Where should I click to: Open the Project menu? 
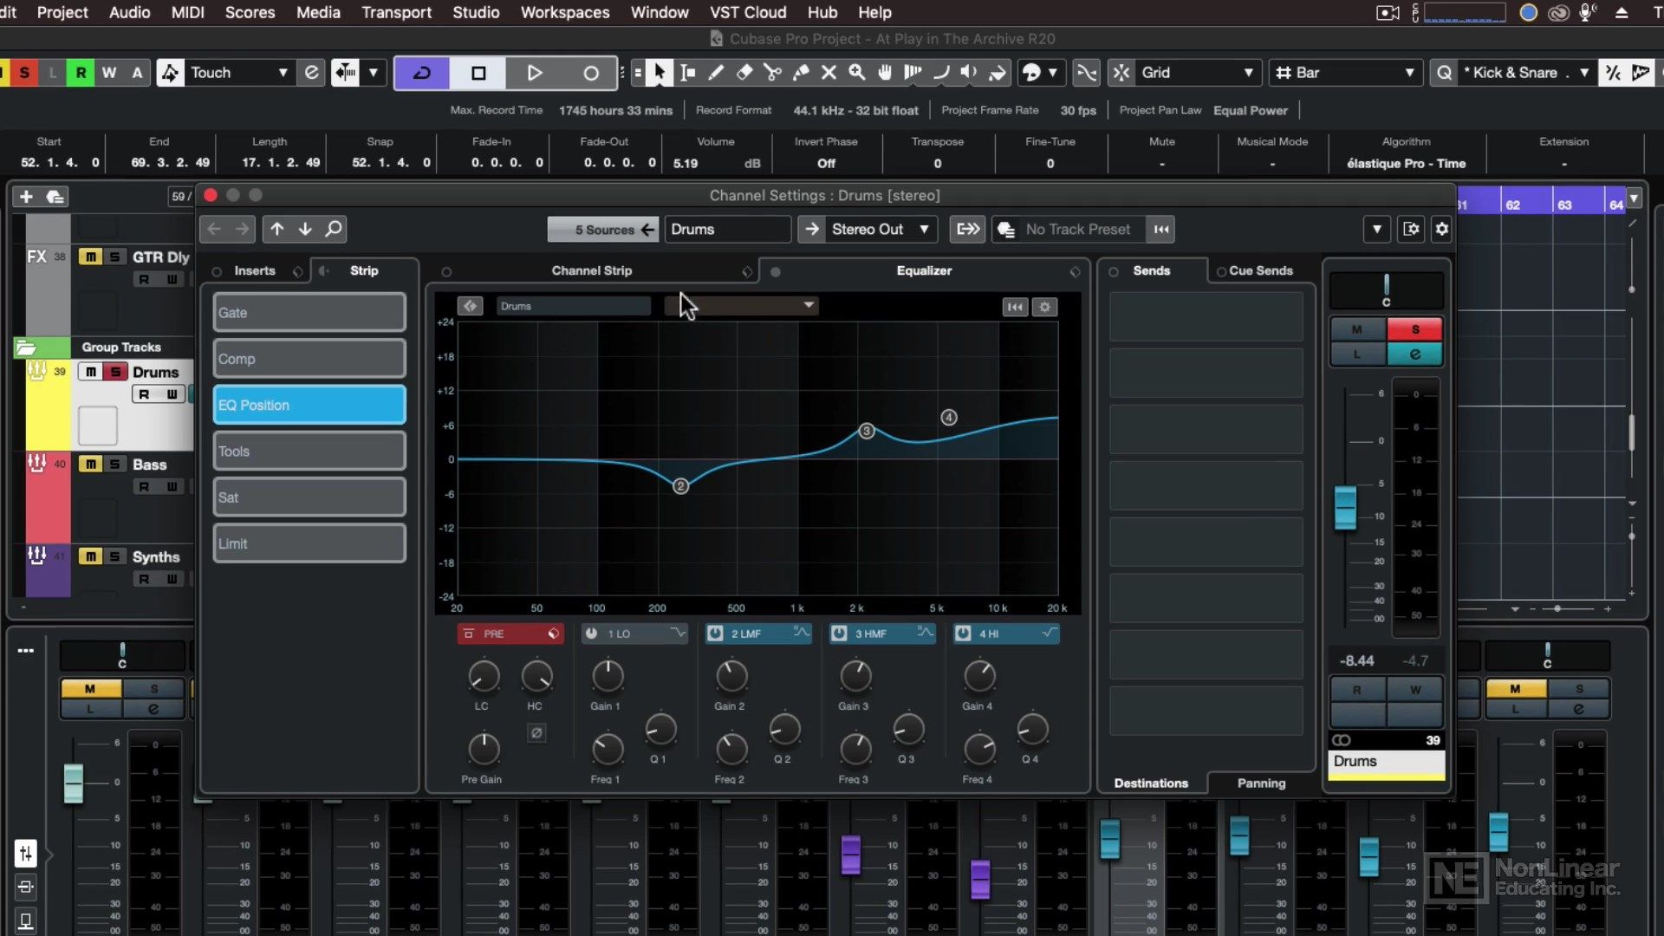click(62, 12)
